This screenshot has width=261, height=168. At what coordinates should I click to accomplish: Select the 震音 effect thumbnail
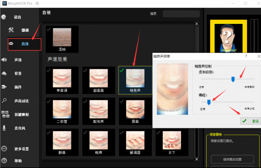click(135, 109)
